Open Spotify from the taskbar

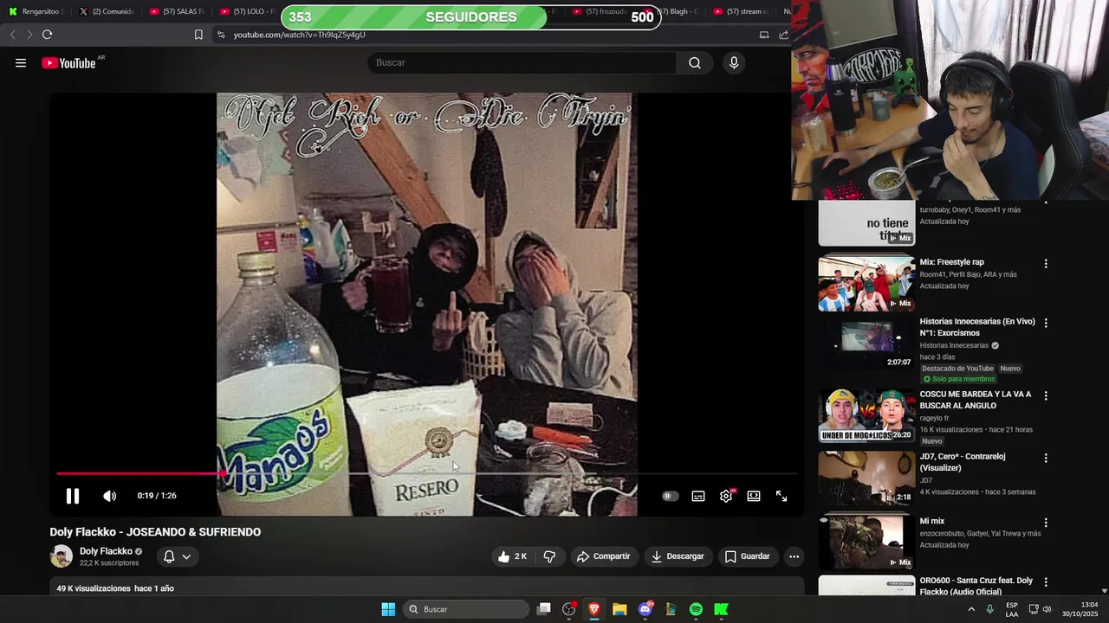pos(696,609)
